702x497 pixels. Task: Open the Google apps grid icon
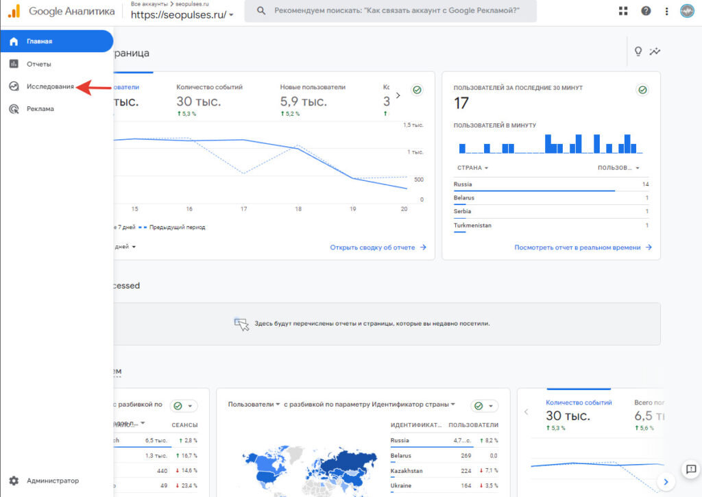tap(622, 11)
